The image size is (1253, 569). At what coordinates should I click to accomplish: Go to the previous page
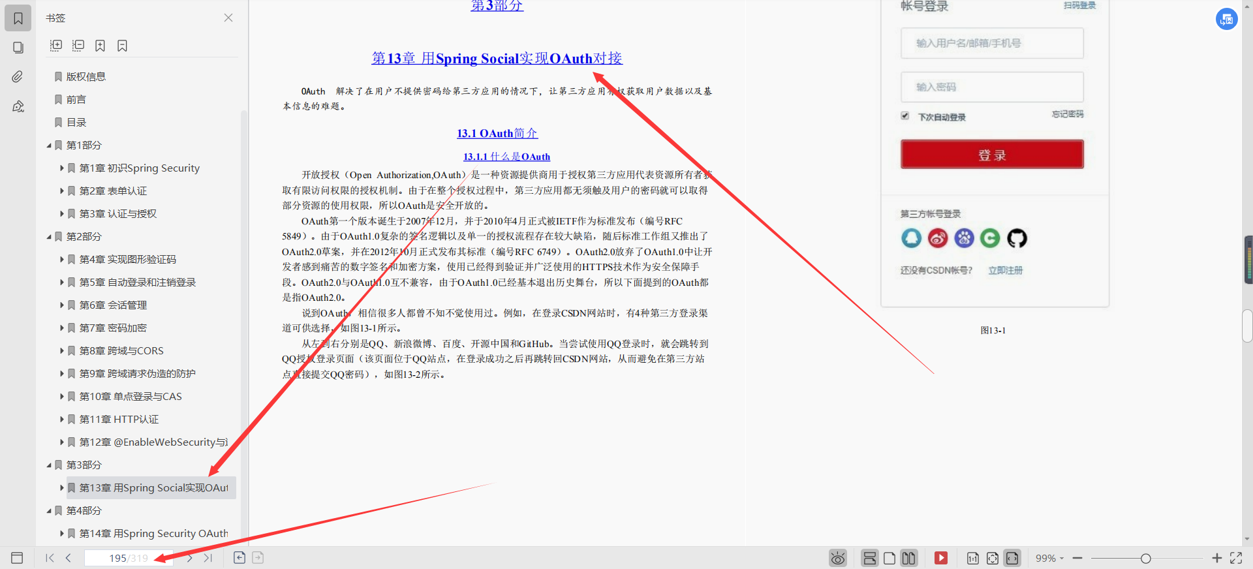68,558
